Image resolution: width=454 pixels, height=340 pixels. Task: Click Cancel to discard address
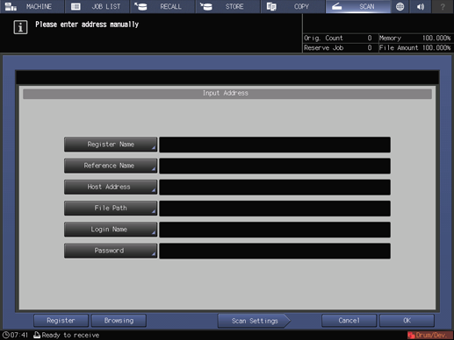point(349,321)
